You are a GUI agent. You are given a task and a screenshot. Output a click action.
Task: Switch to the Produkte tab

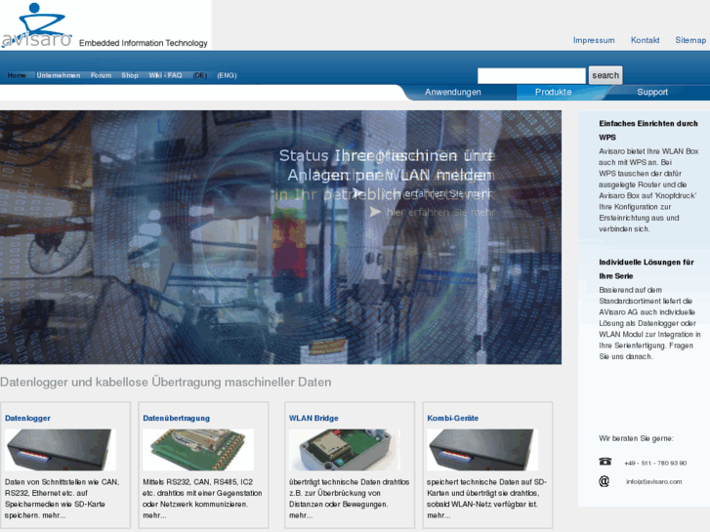click(x=553, y=92)
